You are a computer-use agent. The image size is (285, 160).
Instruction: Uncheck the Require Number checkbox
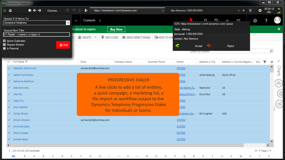pos(4,45)
